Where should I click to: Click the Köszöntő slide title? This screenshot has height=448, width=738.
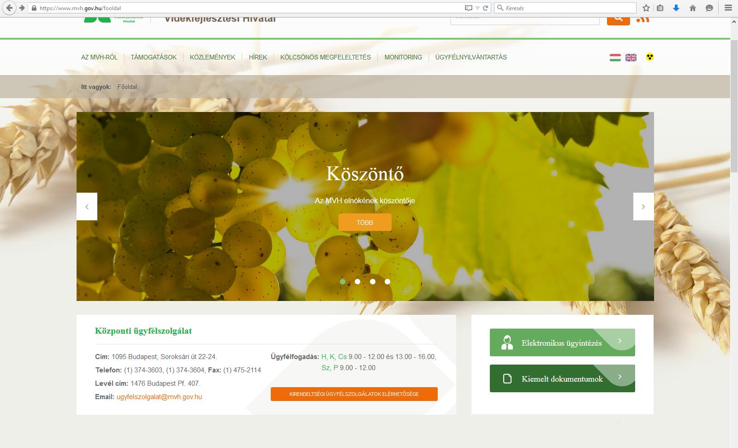tap(365, 173)
